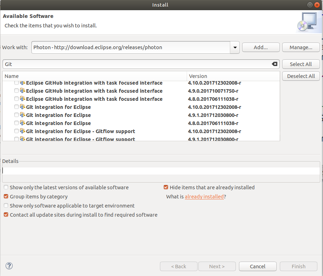This screenshot has width=323, height=276.
Task: Select GitHub row version 4.8.0.201706111038-r
Action: click(213, 99)
